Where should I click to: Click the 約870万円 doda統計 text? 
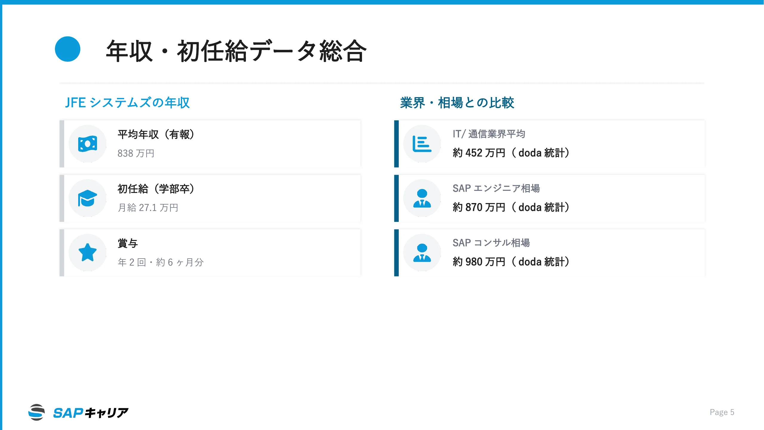(511, 207)
